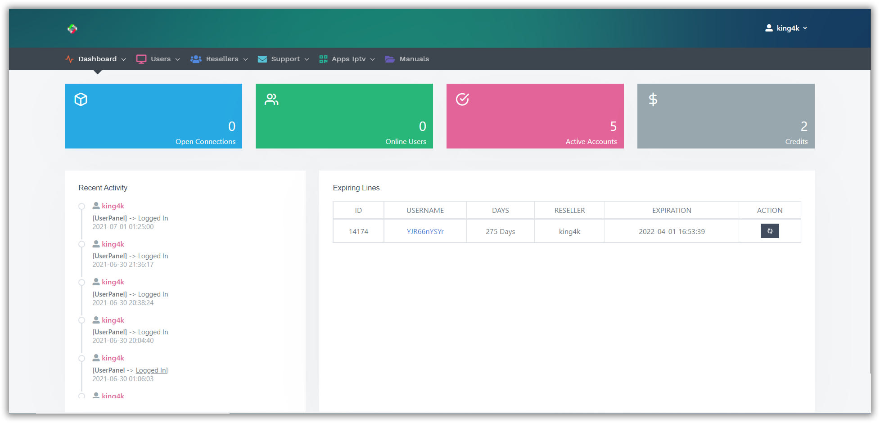Click the refresh icon in the ACTION column
880x423 pixels.
point(770,231)
